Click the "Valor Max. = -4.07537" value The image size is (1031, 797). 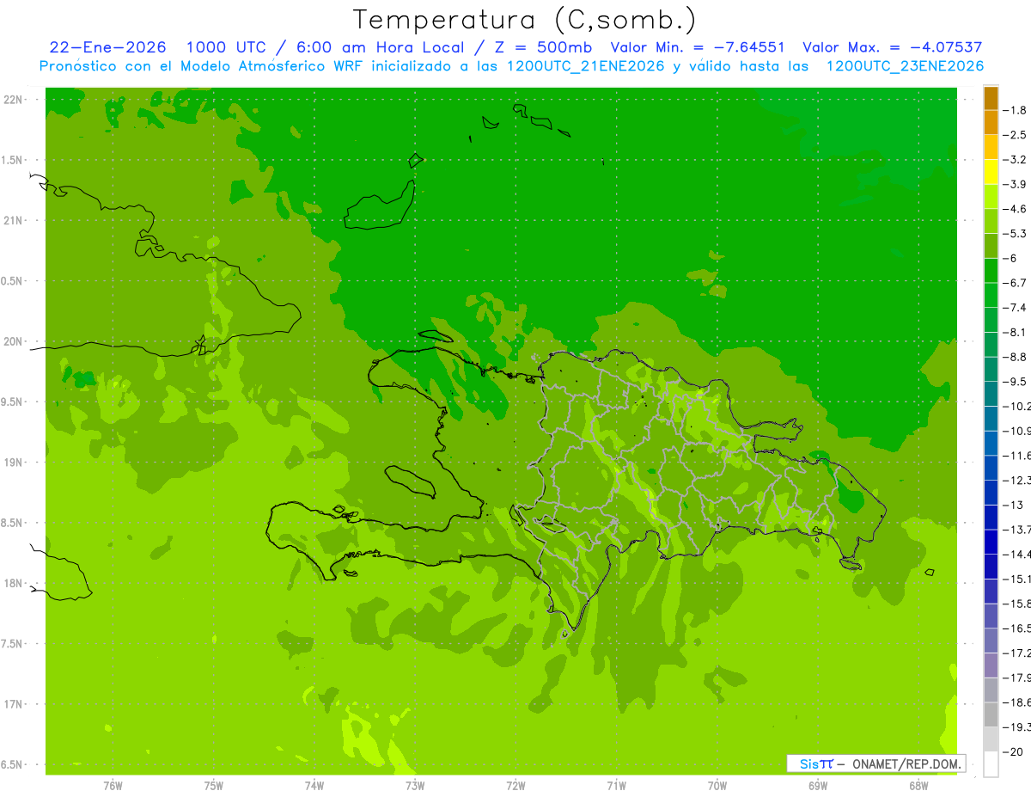pos(892,47)
